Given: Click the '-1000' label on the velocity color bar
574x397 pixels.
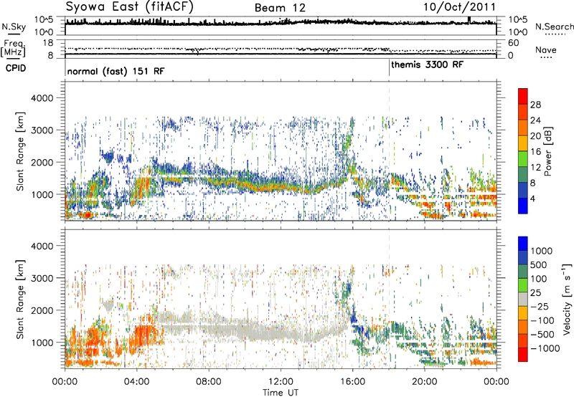Looking at the screenshot, I should [545, 348].
